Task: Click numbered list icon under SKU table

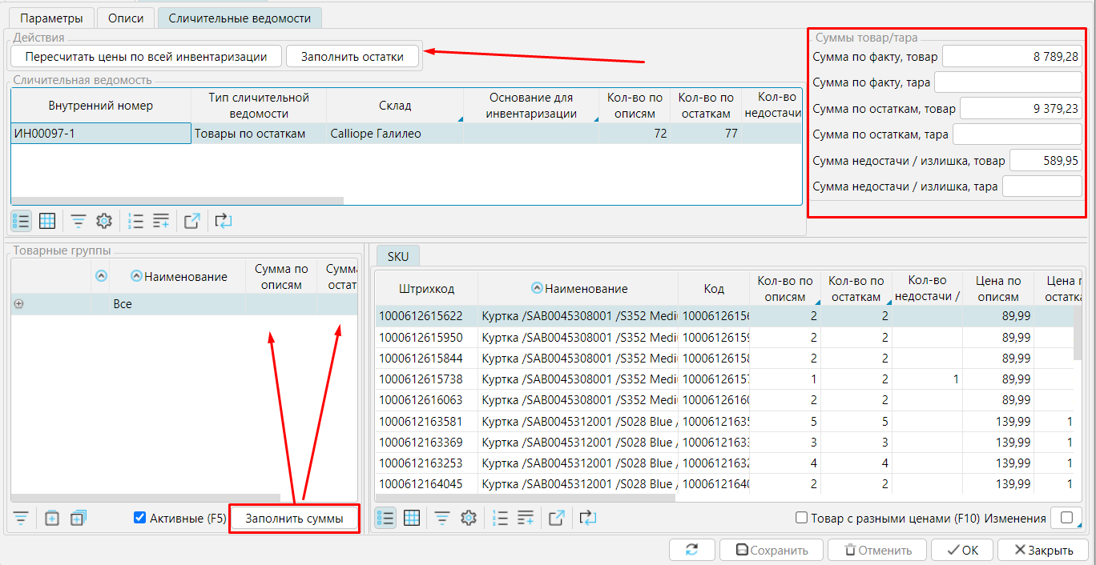Action: coord(500,518)
